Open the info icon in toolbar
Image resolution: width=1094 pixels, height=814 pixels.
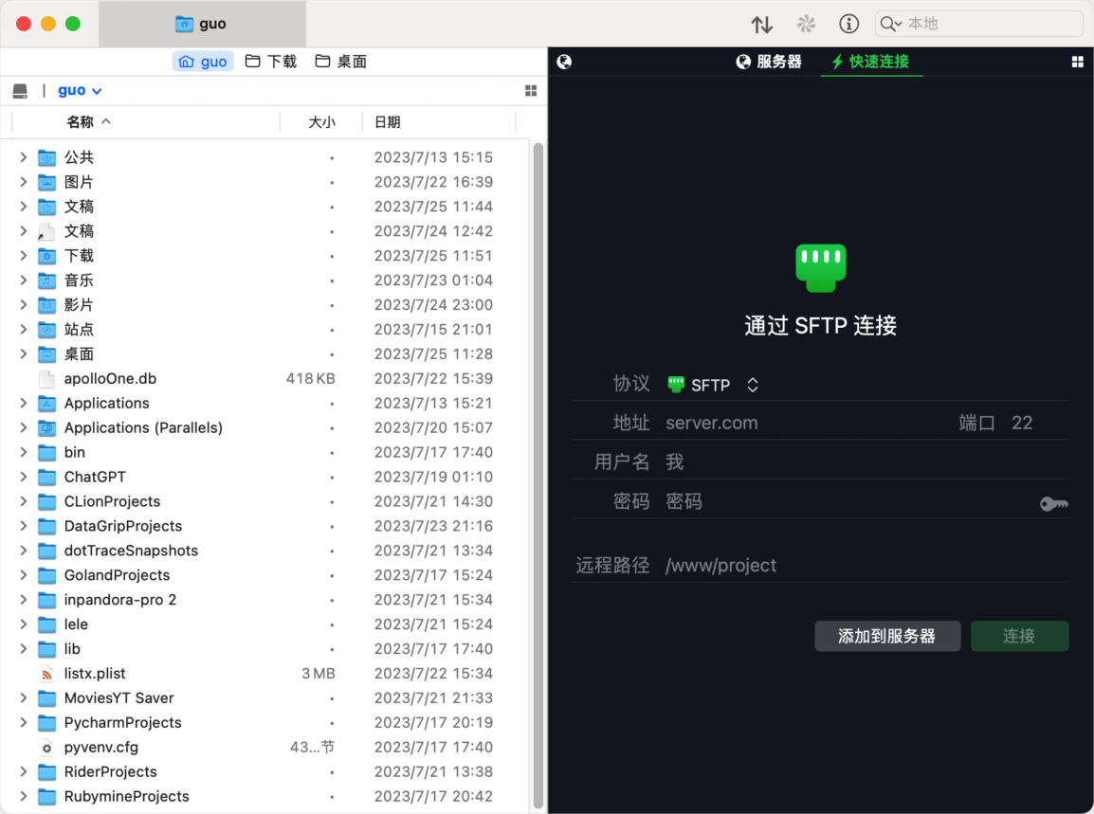click(x=848, y=24)
